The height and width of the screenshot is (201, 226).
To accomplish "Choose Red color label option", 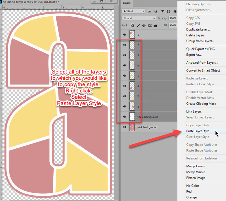I will 189,191.
